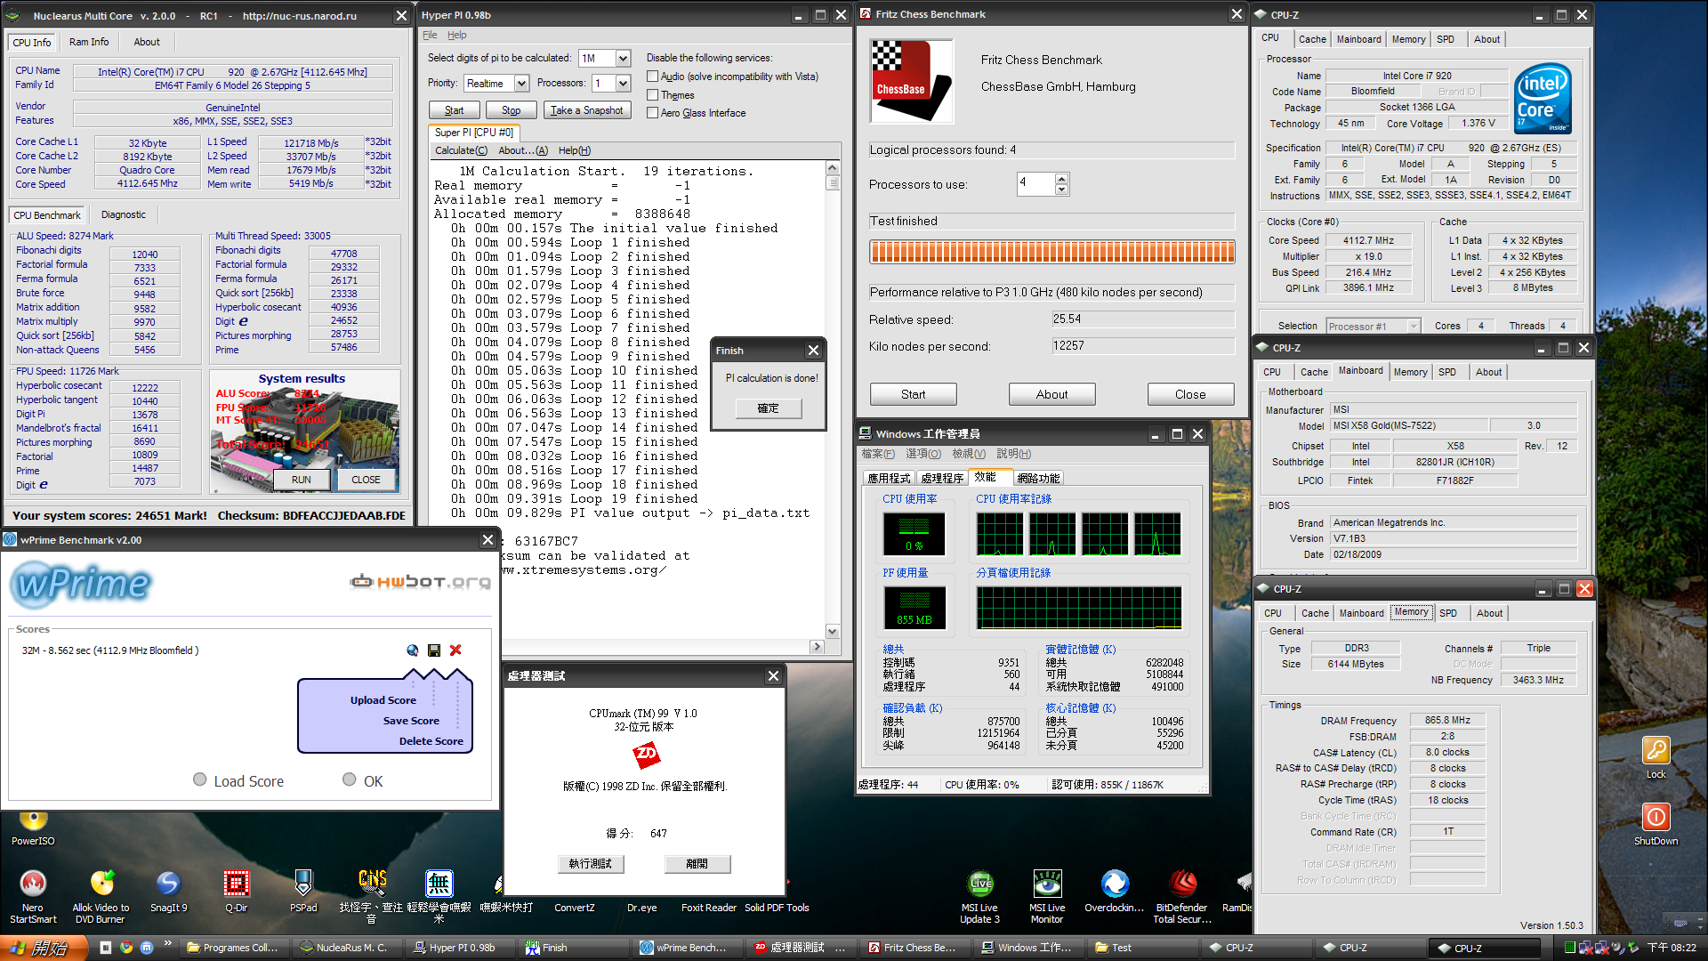This screenshot has width=1708, height=961.
Task: Click the globe icon beside the wPrime 32M score
Action: [413, 650]
